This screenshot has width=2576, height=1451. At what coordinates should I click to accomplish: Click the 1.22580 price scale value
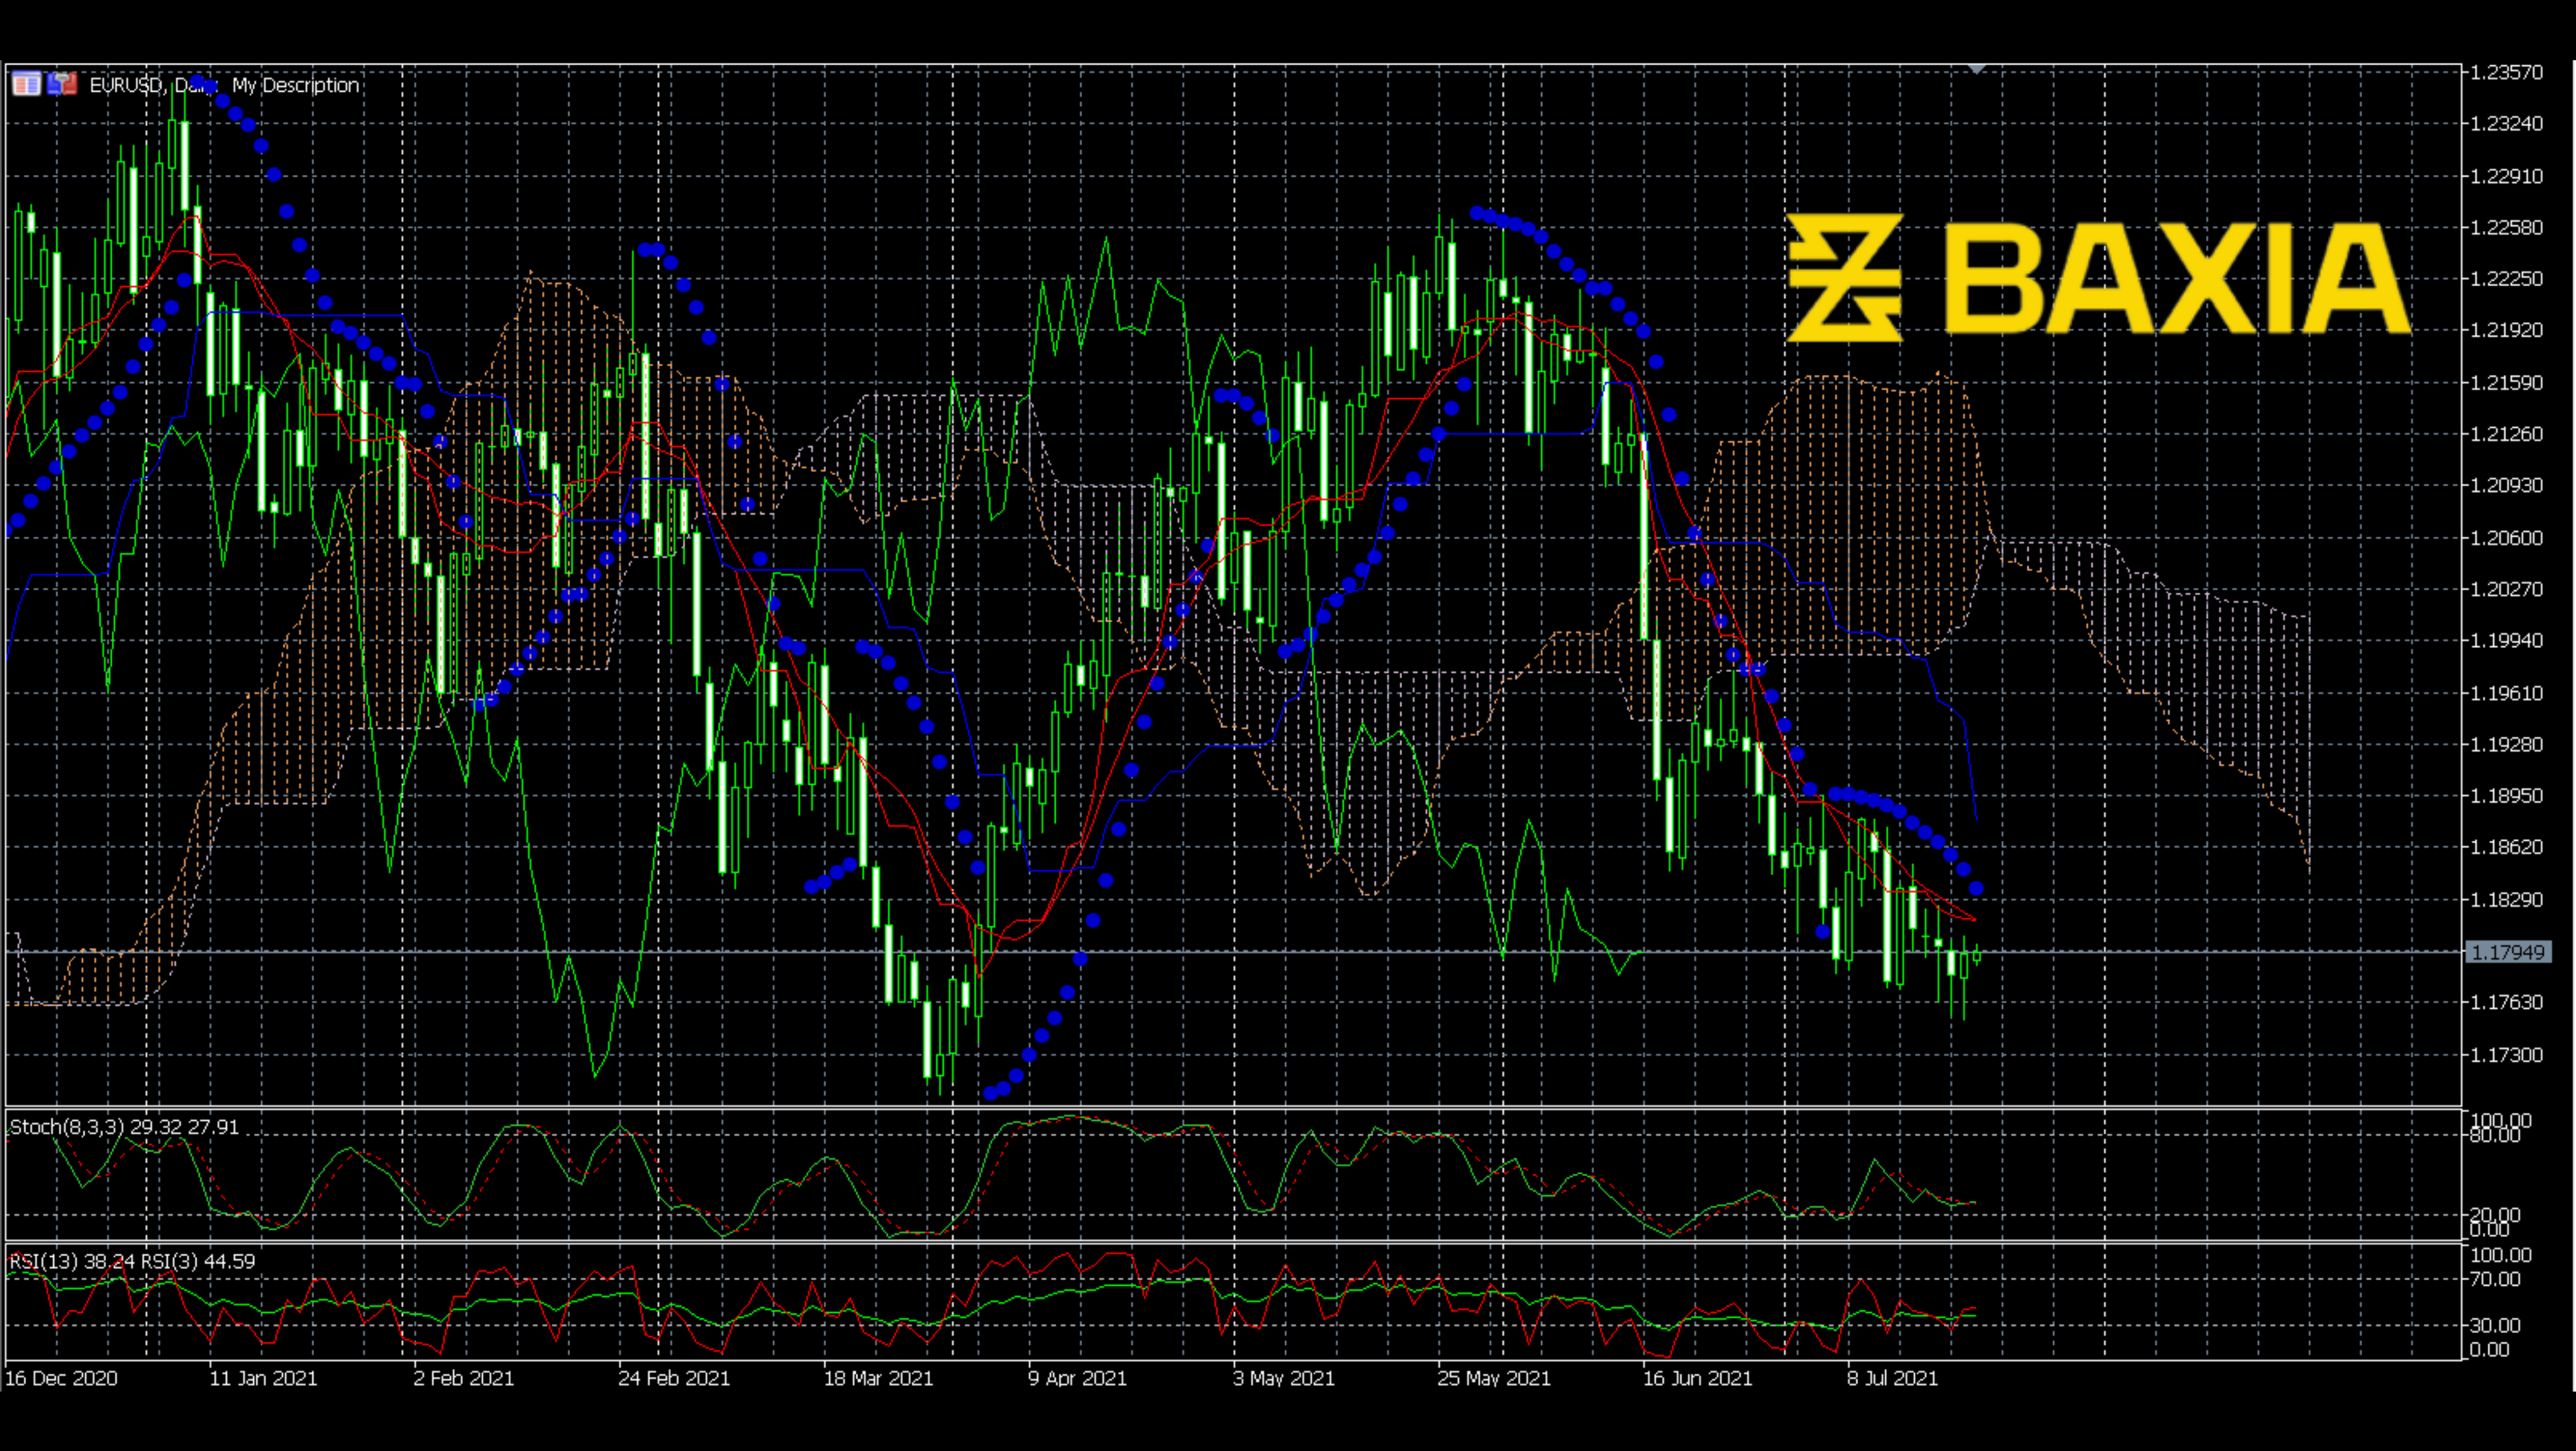tap(2506, 227)
